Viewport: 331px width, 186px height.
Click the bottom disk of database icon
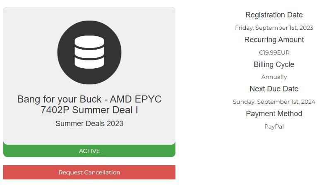click(89, 63)
